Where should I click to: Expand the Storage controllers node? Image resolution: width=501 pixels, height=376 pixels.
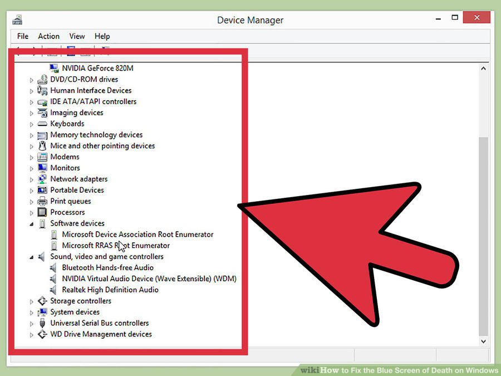(x=31, y=301)
